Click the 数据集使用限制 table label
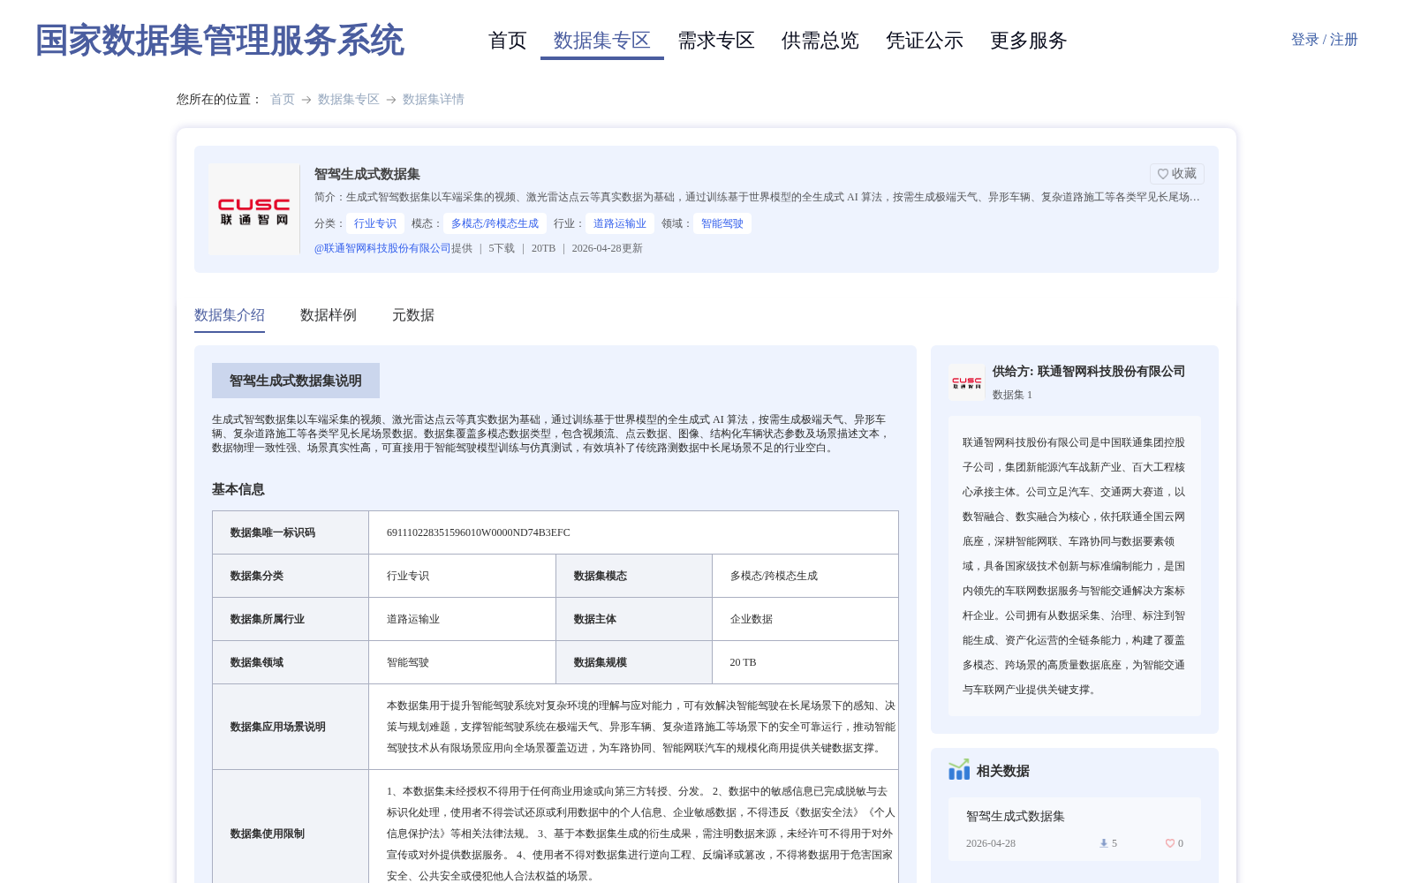Screen dimensions: 1413x883 pyautogui.click(x=268, y=834)
